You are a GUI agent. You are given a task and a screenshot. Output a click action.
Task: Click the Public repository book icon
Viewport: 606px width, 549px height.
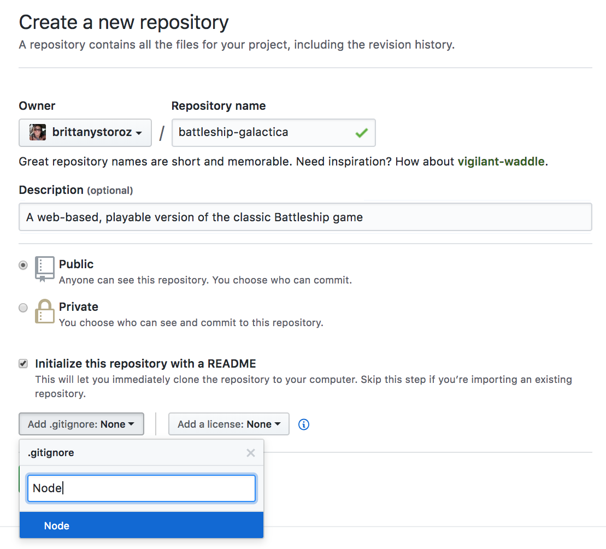coord(44,269)
